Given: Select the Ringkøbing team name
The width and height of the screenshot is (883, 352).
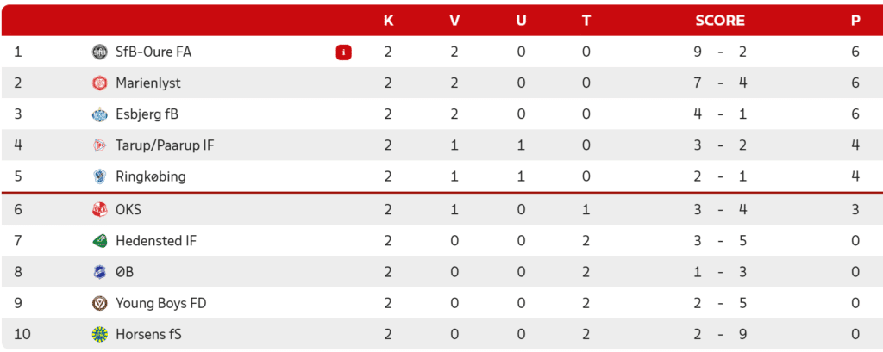Looking at the screenshot, I should pos(150,177).
